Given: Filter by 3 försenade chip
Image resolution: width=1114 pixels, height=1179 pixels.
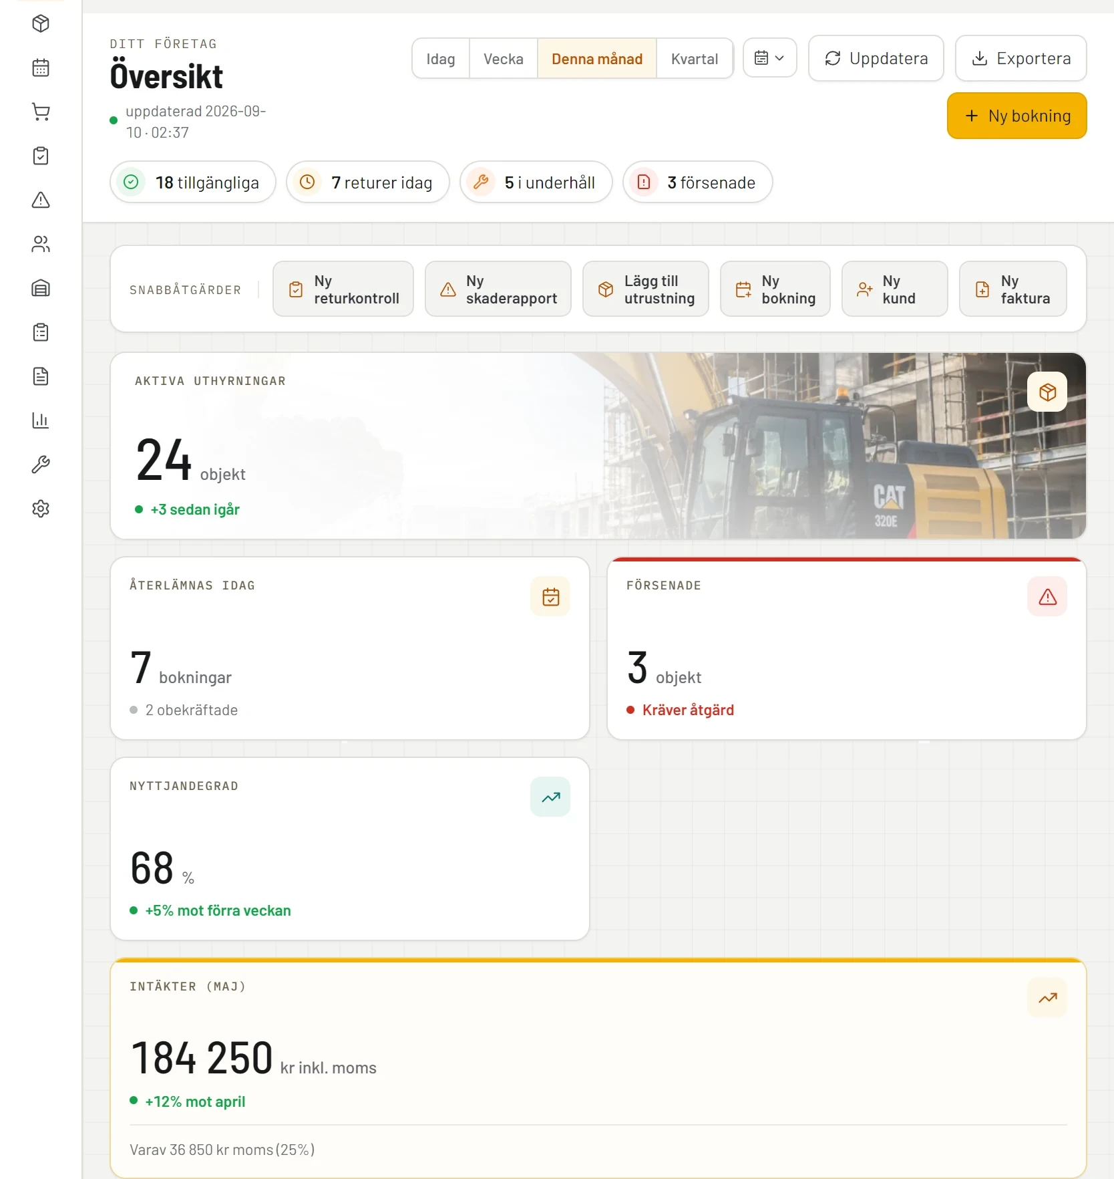Looking at the screenshot, I should 698,182.
